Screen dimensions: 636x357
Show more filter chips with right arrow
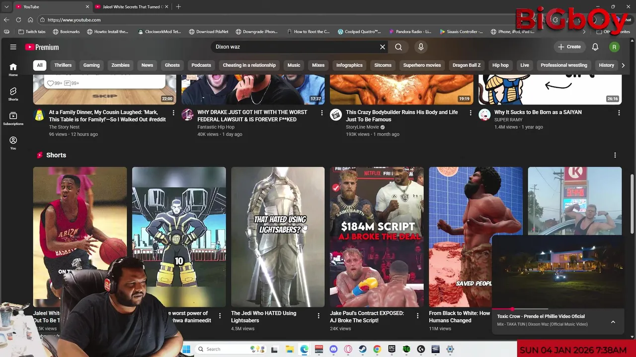click(x=623, y=65)
